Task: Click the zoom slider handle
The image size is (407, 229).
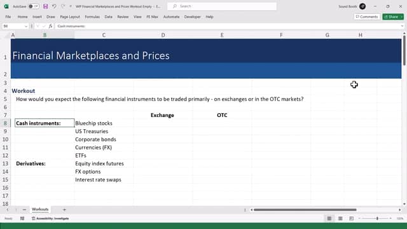Action: pos(377,219)
